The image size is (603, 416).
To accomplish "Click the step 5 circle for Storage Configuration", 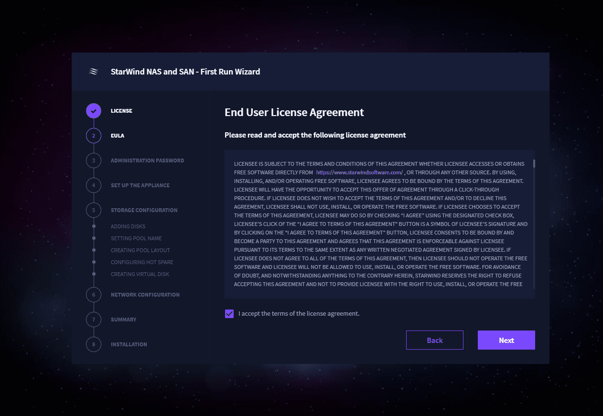I will pyautogui.click(x=94, y=210).
